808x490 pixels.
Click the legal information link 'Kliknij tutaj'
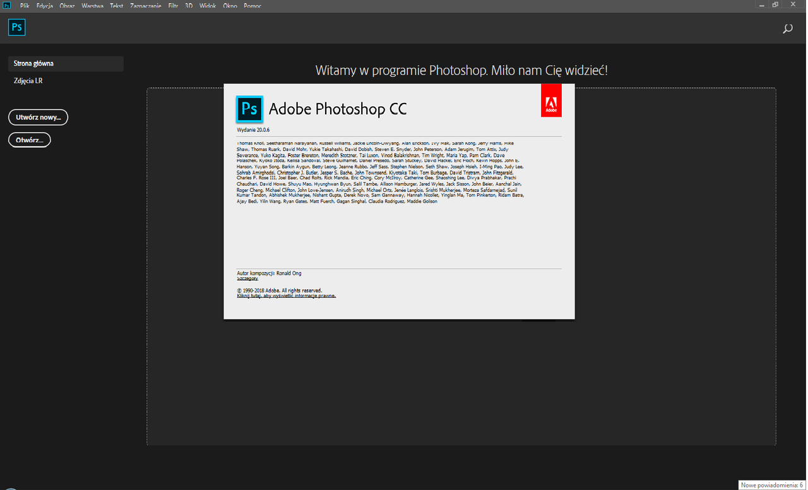(x=286, y=296)
